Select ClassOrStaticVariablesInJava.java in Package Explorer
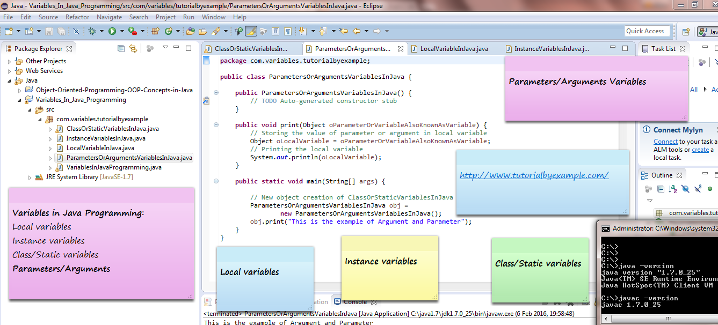This screenshot has width=718, height=325. (112, 129)
